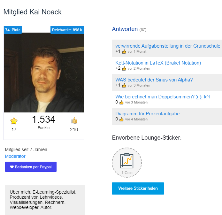Click Kai Noack's profile photo
The image size is (222, 215).
[x=44, y=73]
